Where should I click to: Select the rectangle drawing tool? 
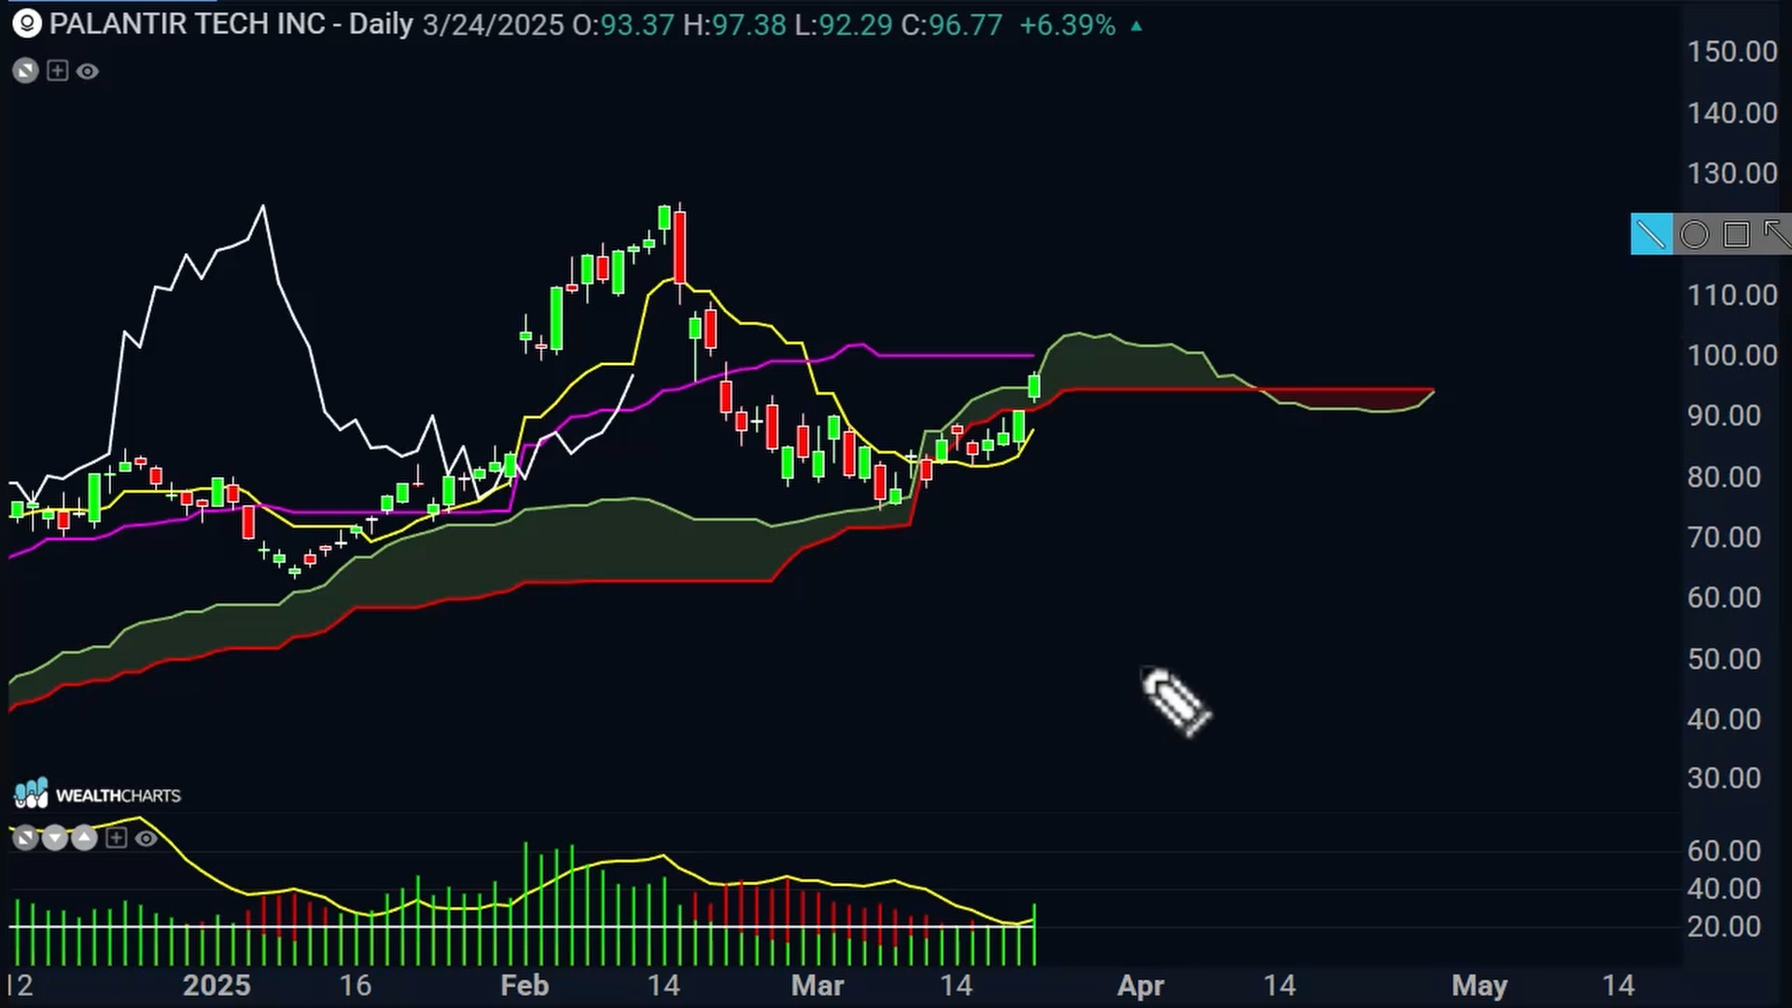pos(1737,234)
